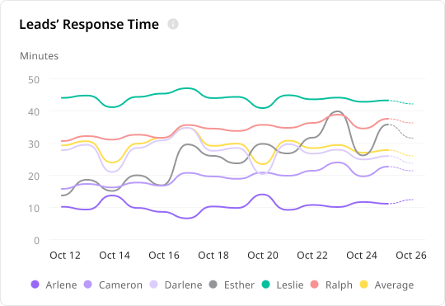Toggle the Ralph series legend entry

click(331, 285)
